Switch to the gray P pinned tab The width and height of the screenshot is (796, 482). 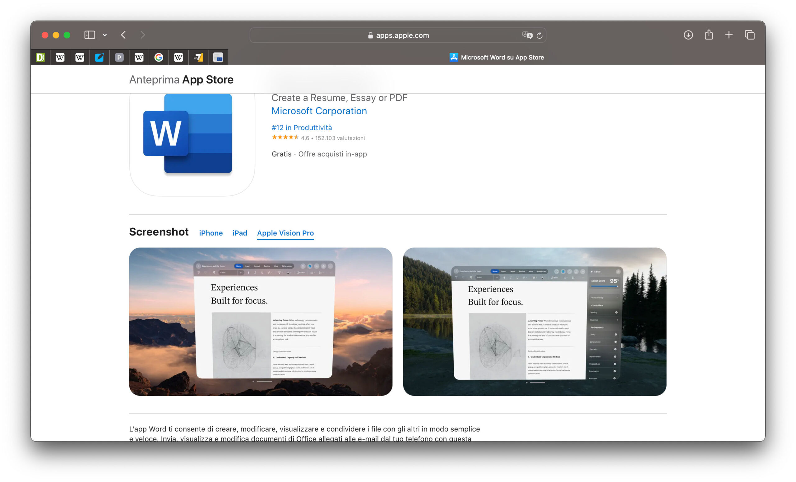click(119, 58)
